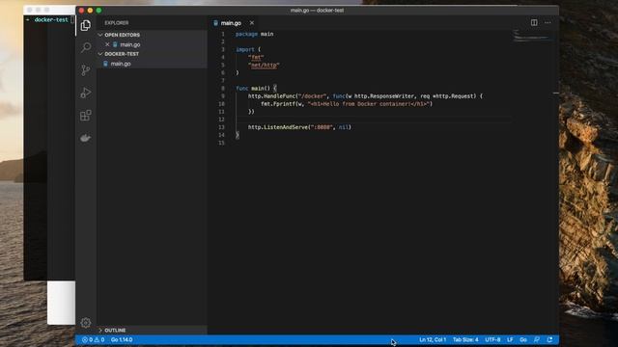Click the "package main" line of code
This screenshot has height=347, width=618.
254,34
